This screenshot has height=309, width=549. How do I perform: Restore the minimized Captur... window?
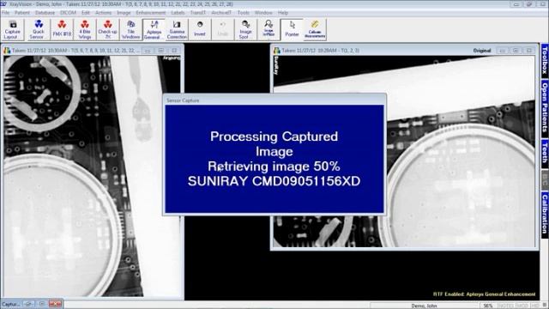pyautogui.click(x=29, y=304)
